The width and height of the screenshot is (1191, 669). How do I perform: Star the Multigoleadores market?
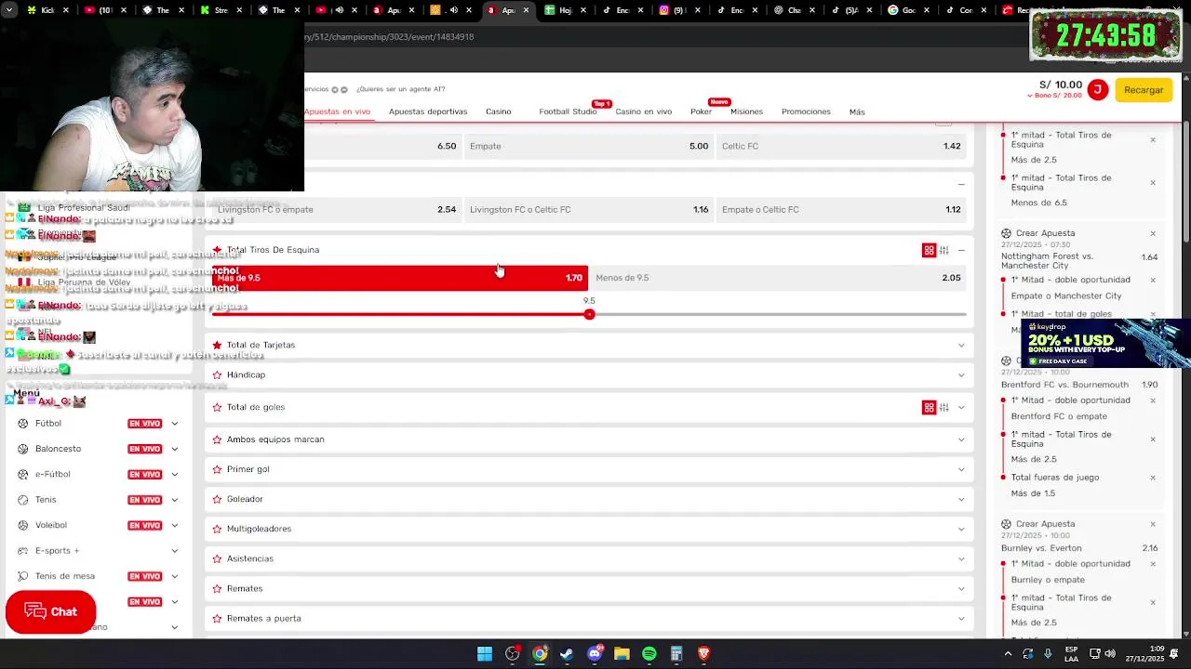point(217,529)
